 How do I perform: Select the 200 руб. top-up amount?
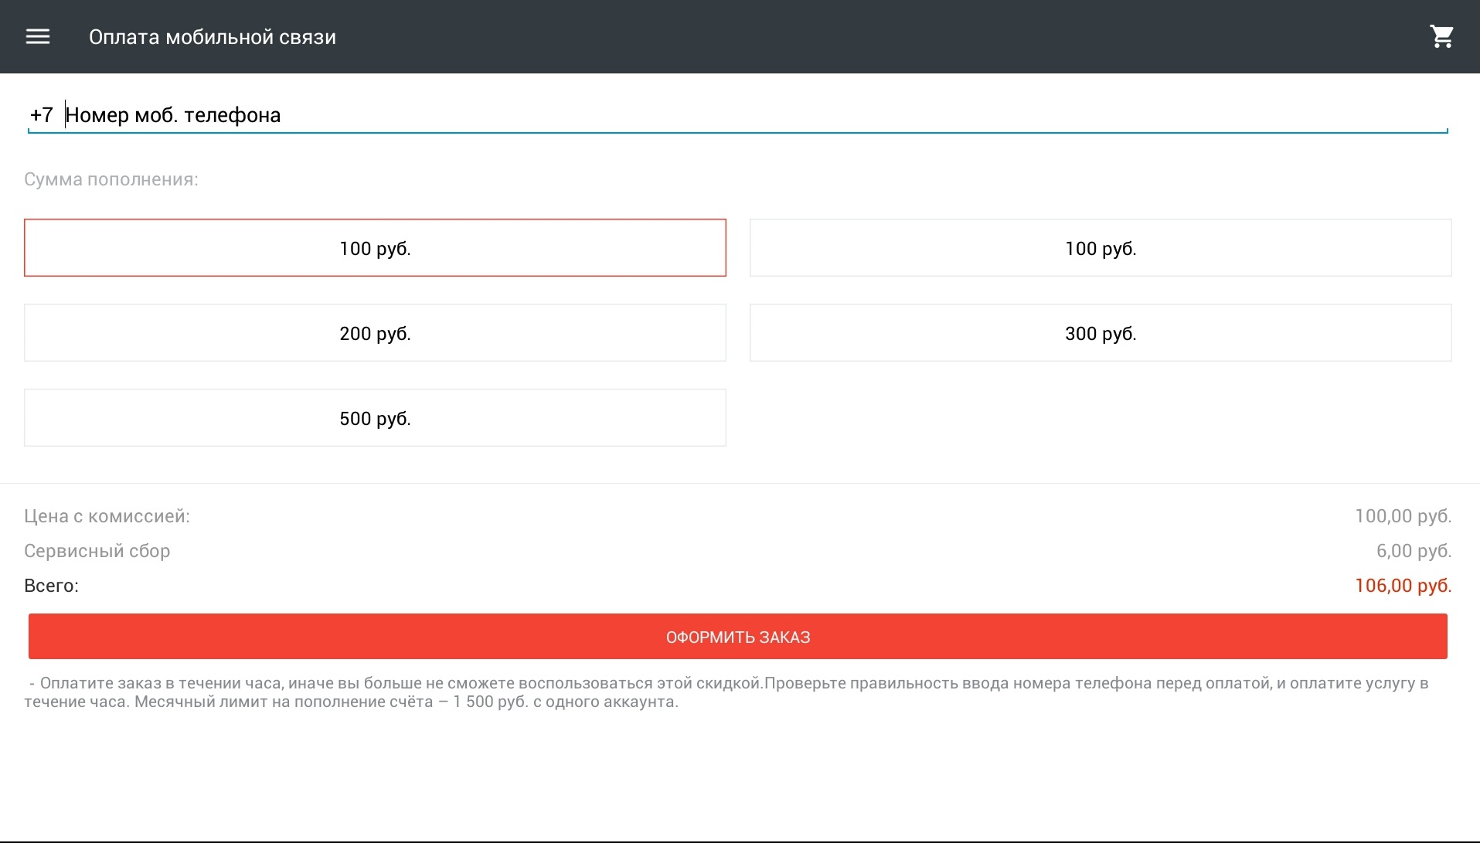(375, 333)
